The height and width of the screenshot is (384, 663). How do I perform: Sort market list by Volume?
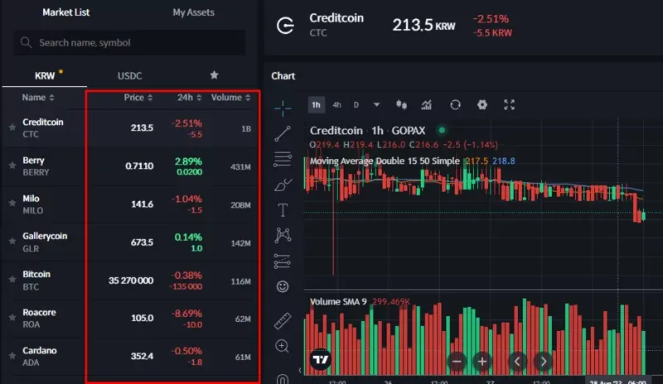pos(231,98)
